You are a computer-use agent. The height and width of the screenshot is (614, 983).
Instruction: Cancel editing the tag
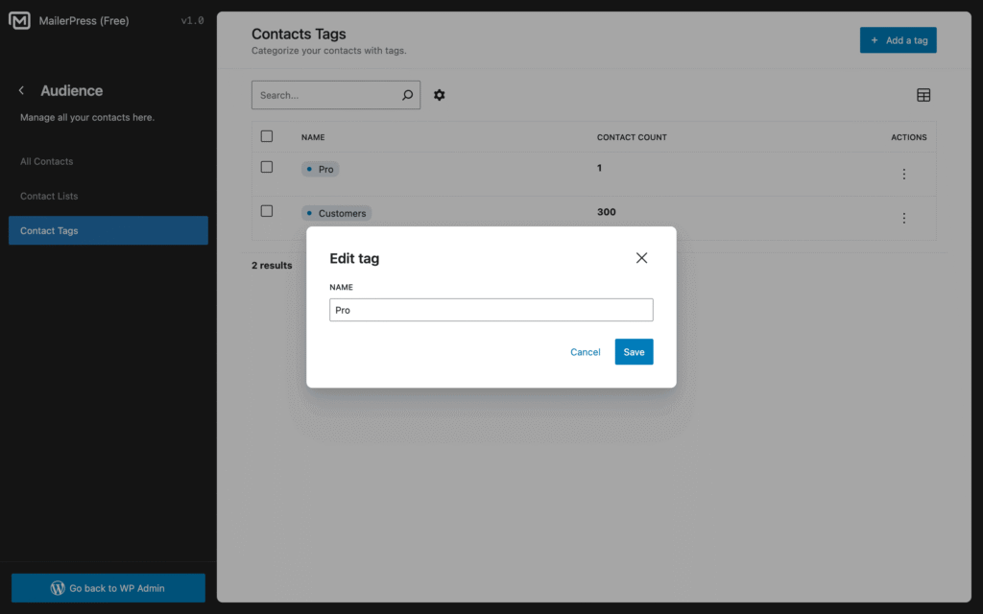coord(585,351)
